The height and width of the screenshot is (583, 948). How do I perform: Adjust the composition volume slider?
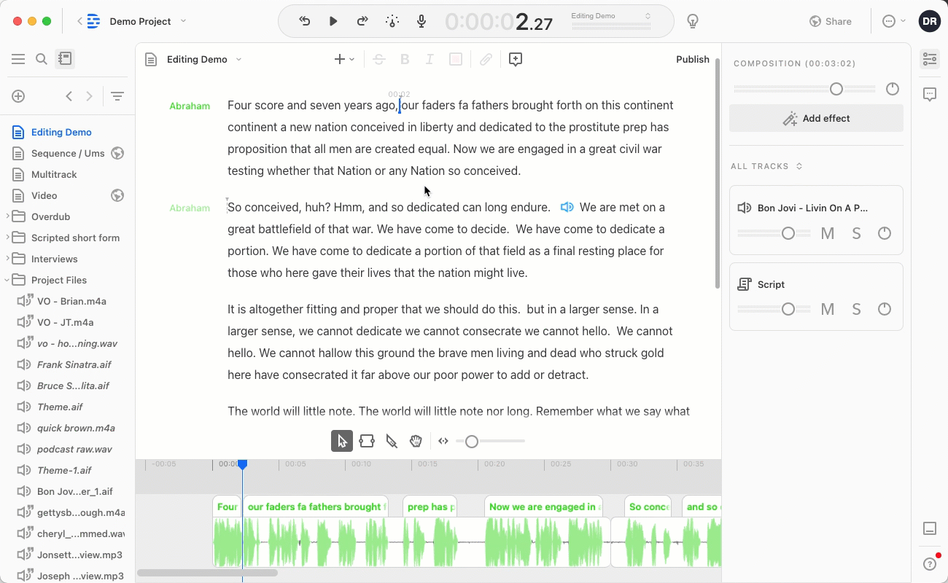[836, 89]
